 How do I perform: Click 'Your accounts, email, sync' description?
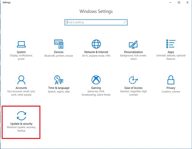[21, 93]
